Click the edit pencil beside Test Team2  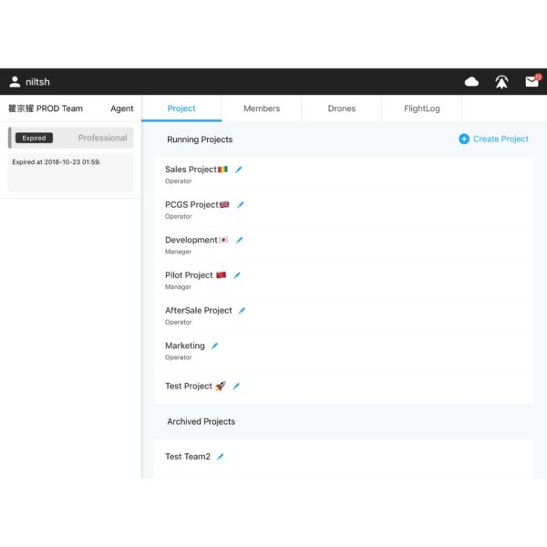pyautogui.click(x=221, y=457)
